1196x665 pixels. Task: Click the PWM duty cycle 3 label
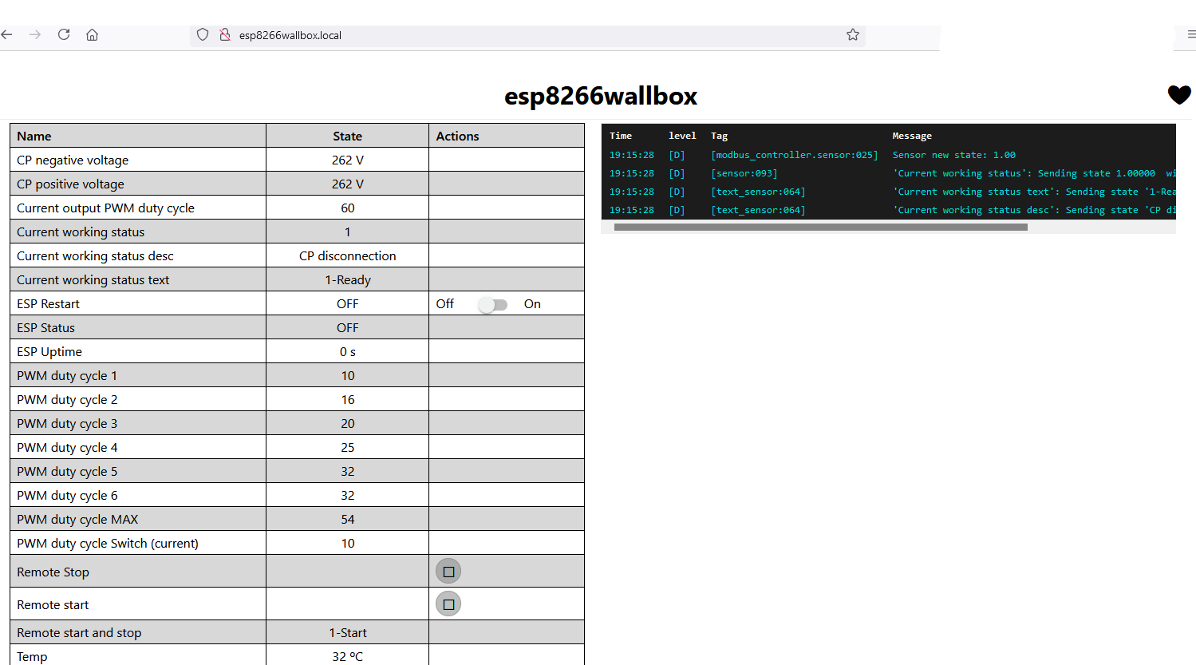coord(67,423)
